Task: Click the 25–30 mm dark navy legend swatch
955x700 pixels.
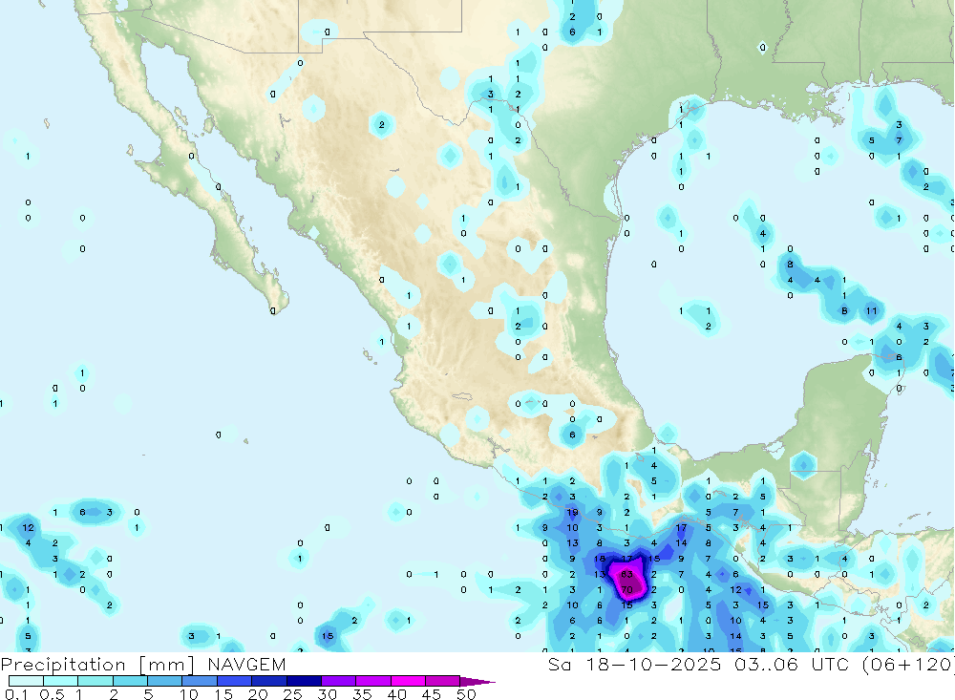Action: coord(304,681)
